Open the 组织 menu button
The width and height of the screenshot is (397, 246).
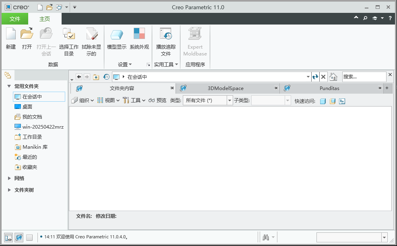83,100
